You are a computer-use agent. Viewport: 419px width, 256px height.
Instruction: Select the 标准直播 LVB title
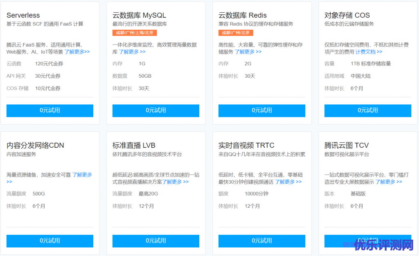(x=134, y=145)
